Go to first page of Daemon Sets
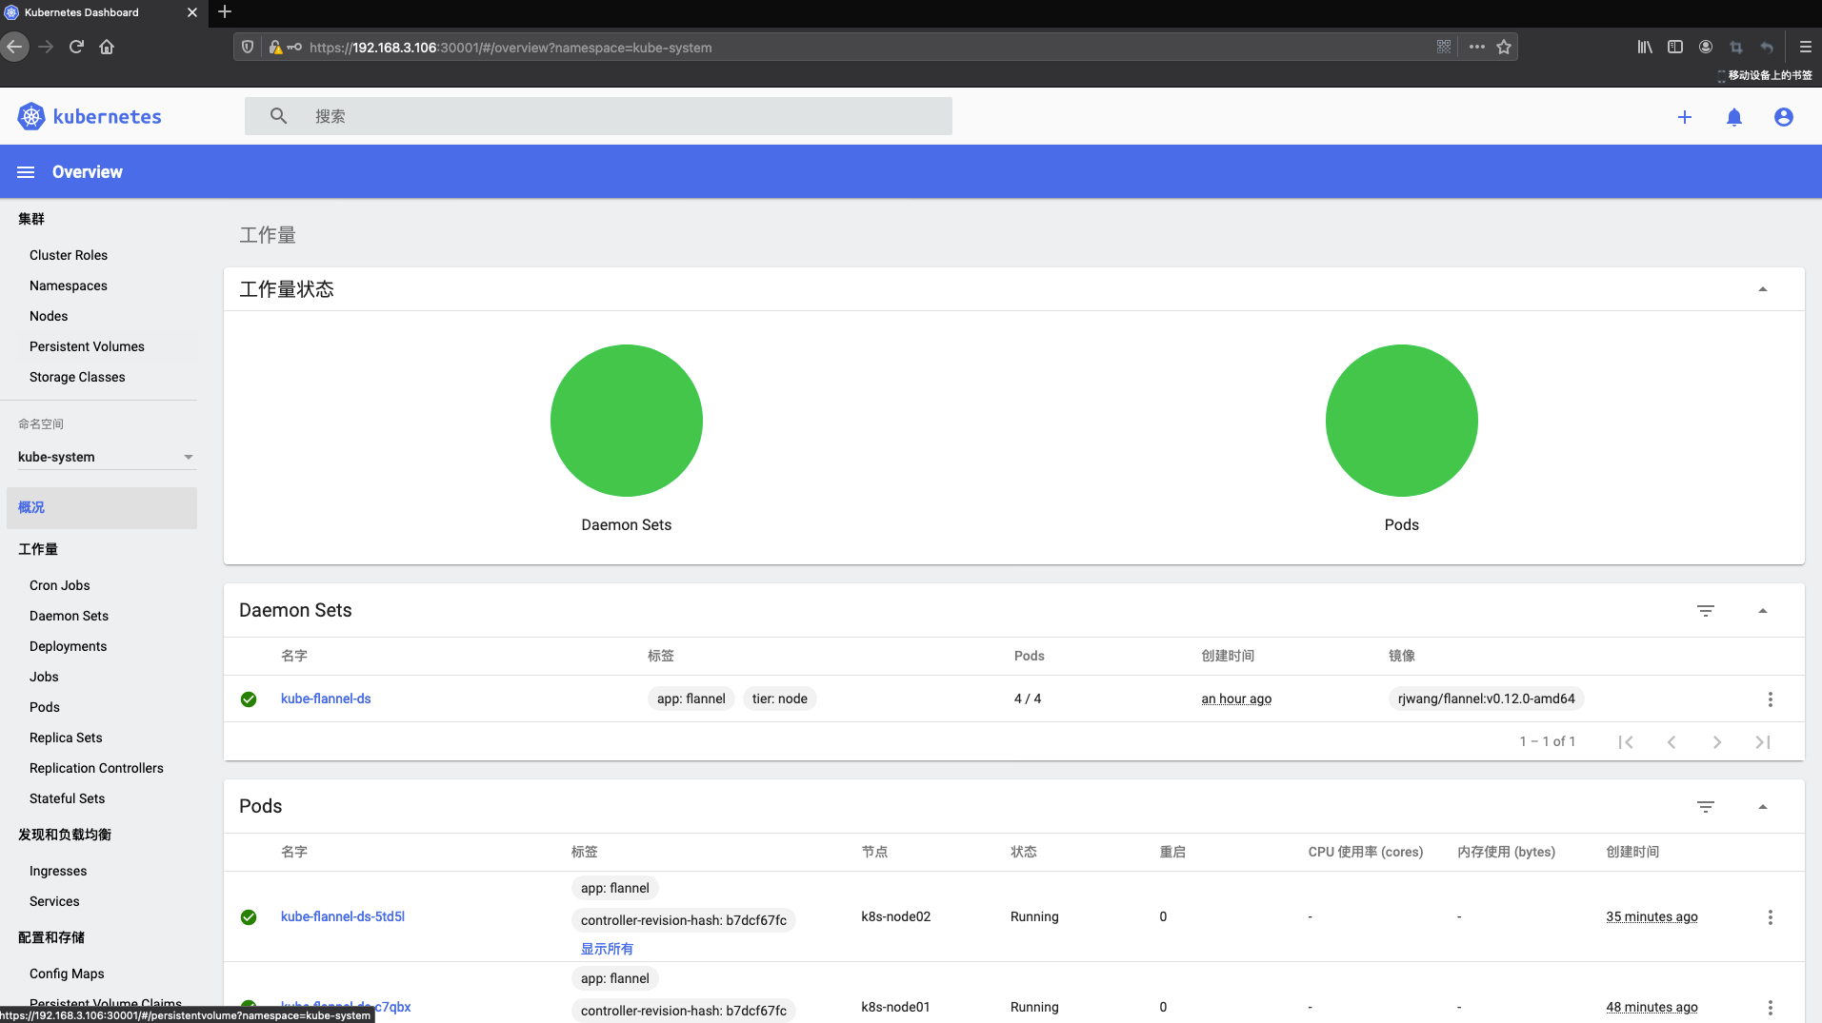The image size is (1822, 1023). pyautogui.click(x=1626, y=742)
